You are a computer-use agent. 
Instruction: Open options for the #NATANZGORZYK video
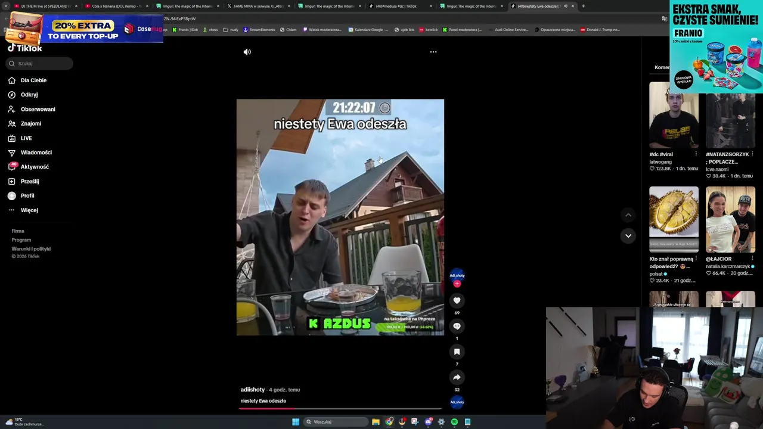click(x=752, y=154)
